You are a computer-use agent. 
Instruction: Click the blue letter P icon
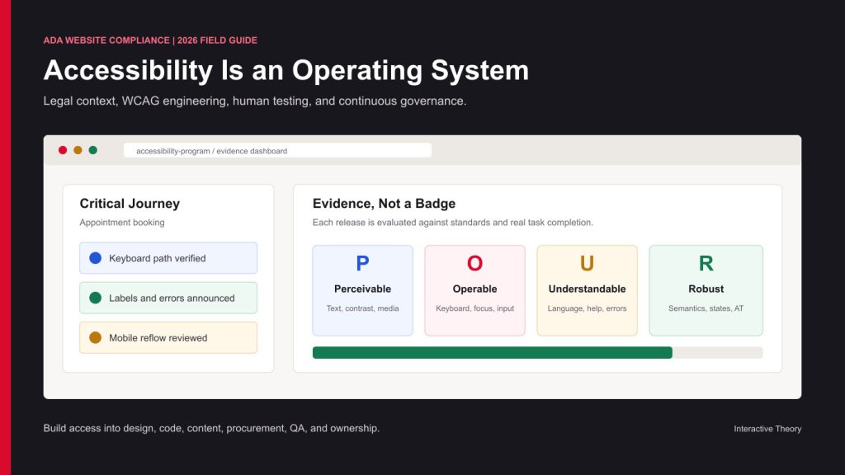pyautogui.click(x=363, y=263)
